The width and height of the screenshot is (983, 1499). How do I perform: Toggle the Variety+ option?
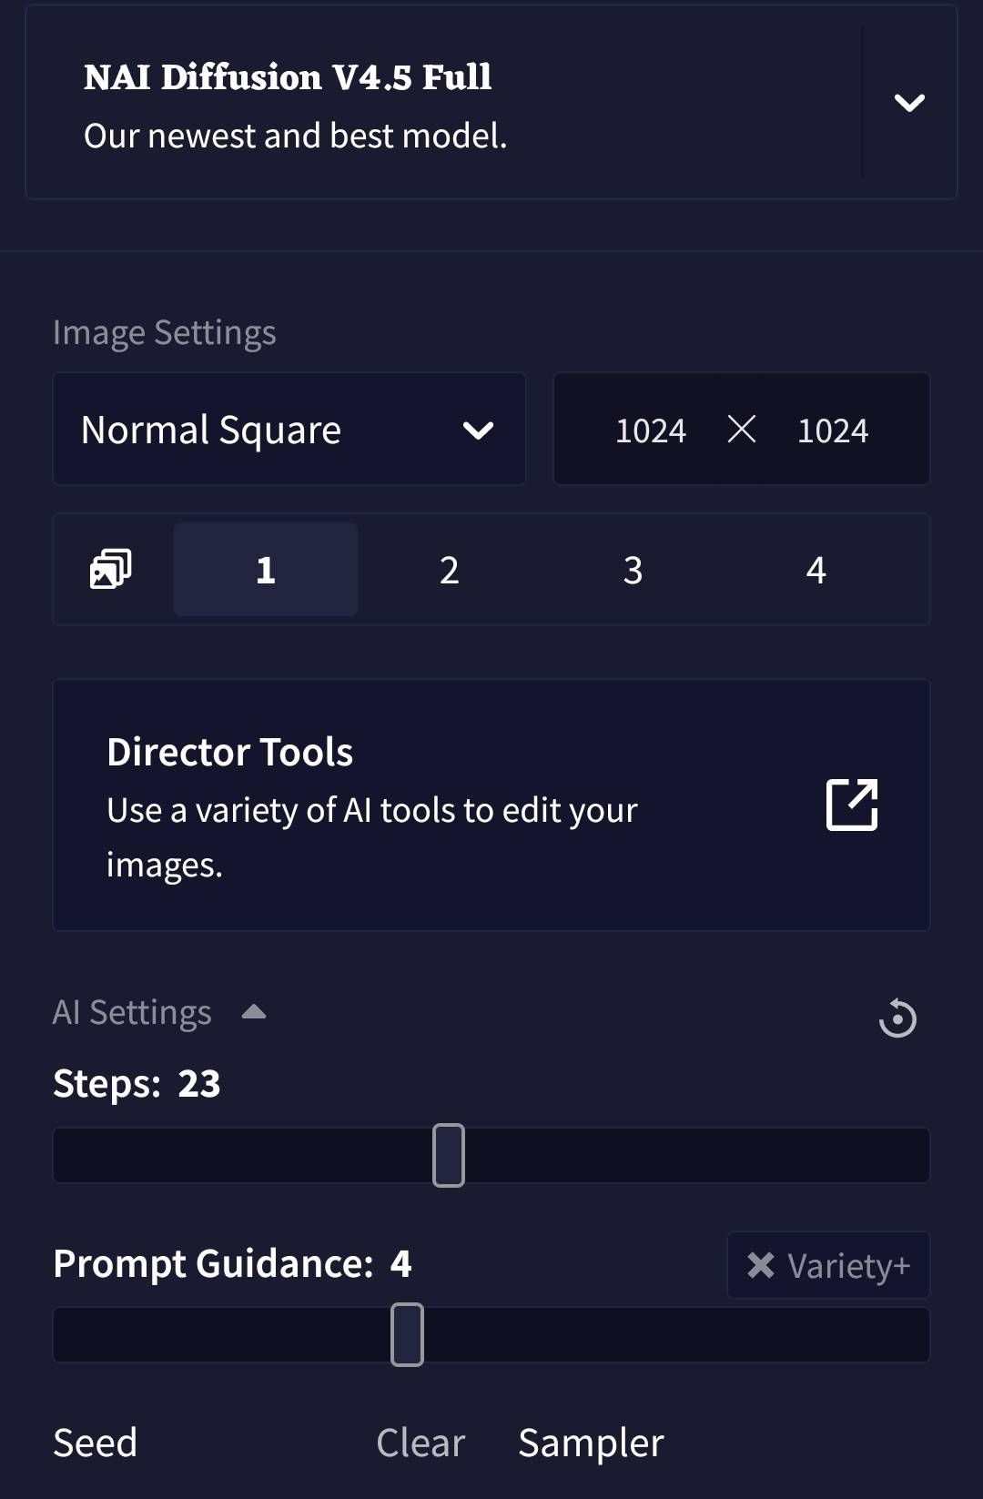pyautogui.click(x=828, y=1265)
